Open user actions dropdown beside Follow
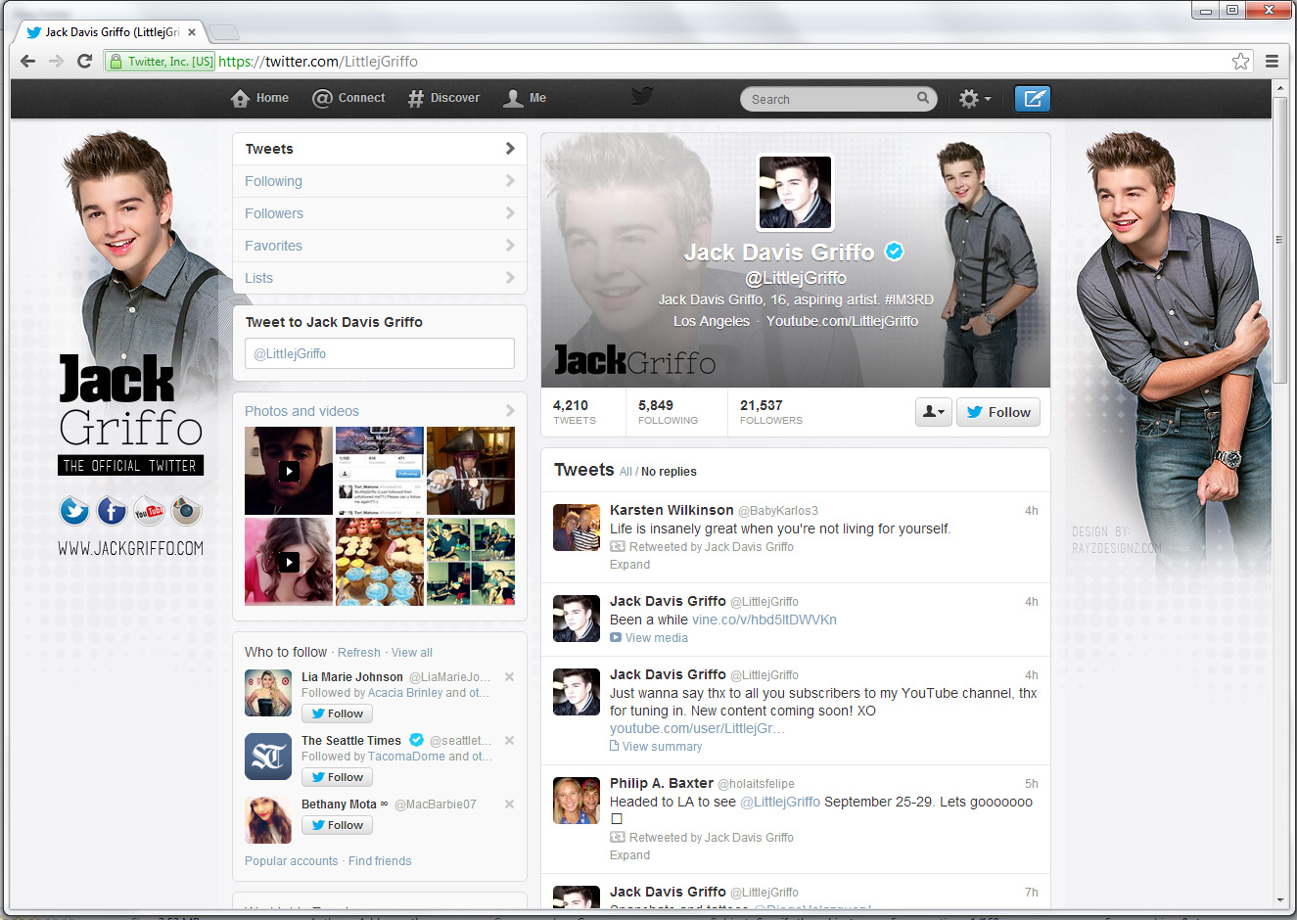Viewport: 1297px width, 920px height. tap(933, 412)
